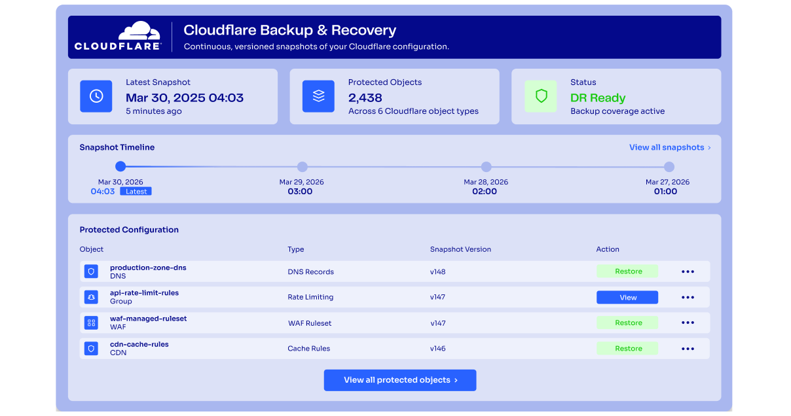The width and height of the screenshot is (791, 416).
Task: Click the Type column header
Action: (296, 249)
